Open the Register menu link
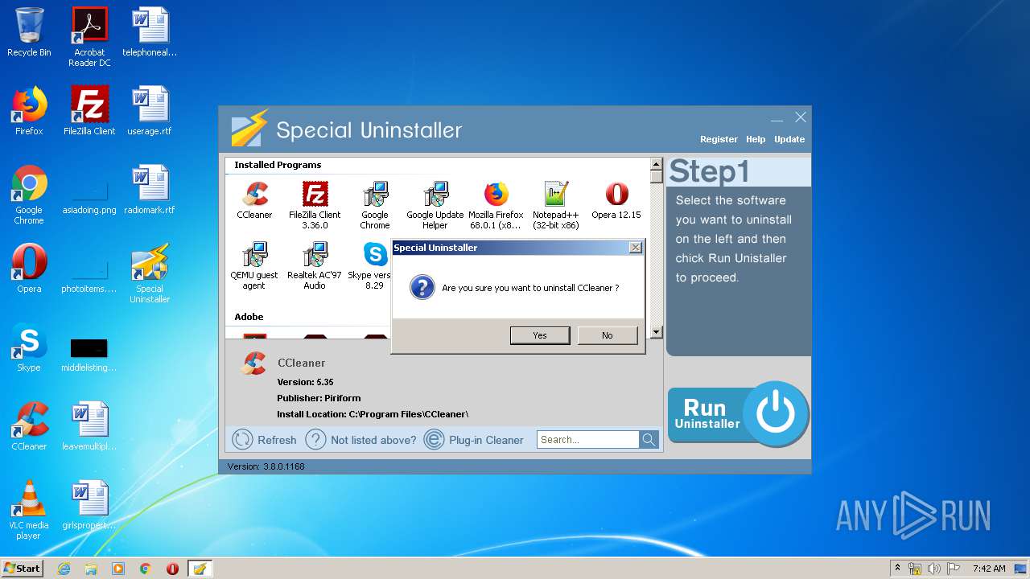 pyautogui.click(x=719, y=139)
